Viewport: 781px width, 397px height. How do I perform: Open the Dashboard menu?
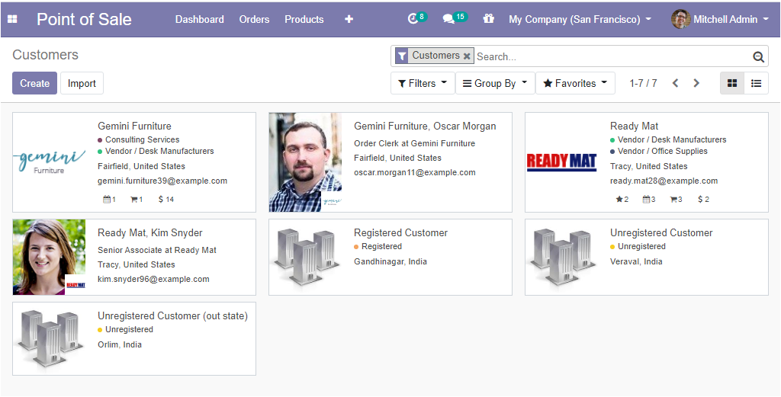(199, 19)
